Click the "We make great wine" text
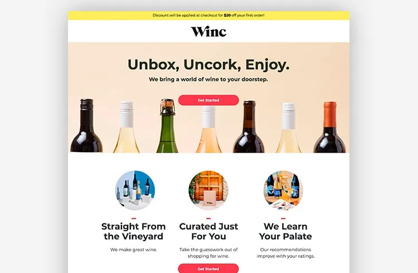Image resolution: width=418 pixels, height=273 pixels. pyautogui.click(x=134, y=250)
